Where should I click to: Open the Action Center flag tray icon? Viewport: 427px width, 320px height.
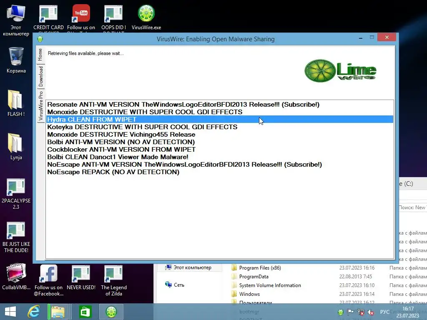pos(350,312)
